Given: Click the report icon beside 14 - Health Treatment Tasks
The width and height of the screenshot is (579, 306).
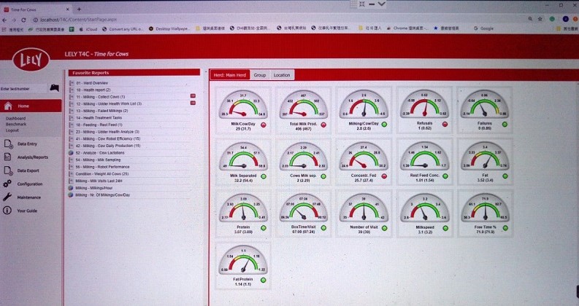Looking at the screenshot, I should coord(72,117).
